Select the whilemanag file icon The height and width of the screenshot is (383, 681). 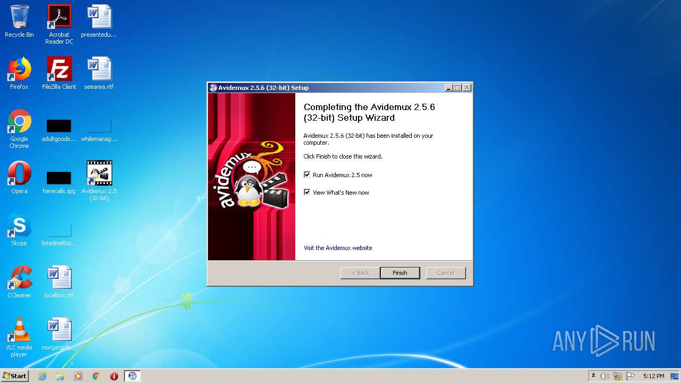[99, 131]
